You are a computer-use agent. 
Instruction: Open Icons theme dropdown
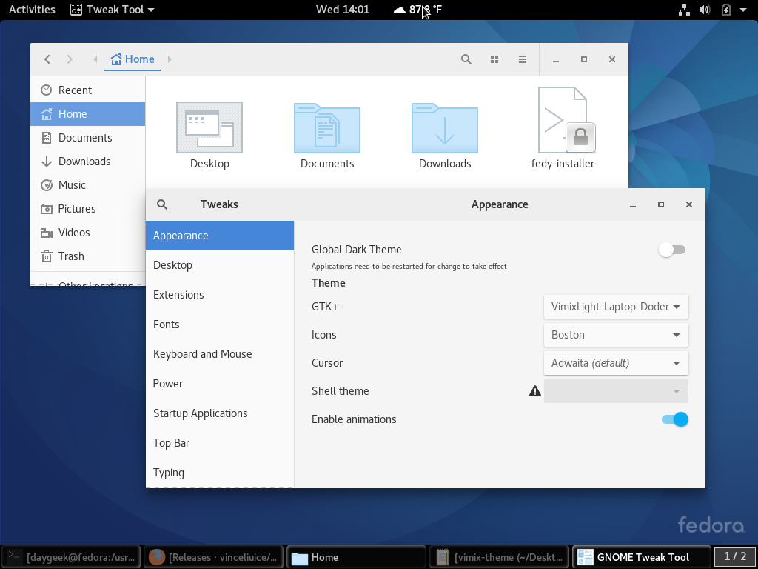point(616,335)
